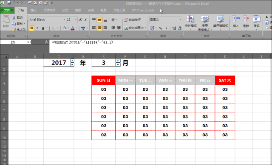272x165 pixels.
Task: Open the font color dropdown arrow
Action: pos(76,28)
